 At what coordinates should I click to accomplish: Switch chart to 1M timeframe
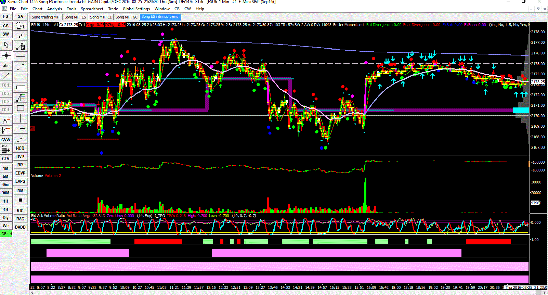point(6,168)
